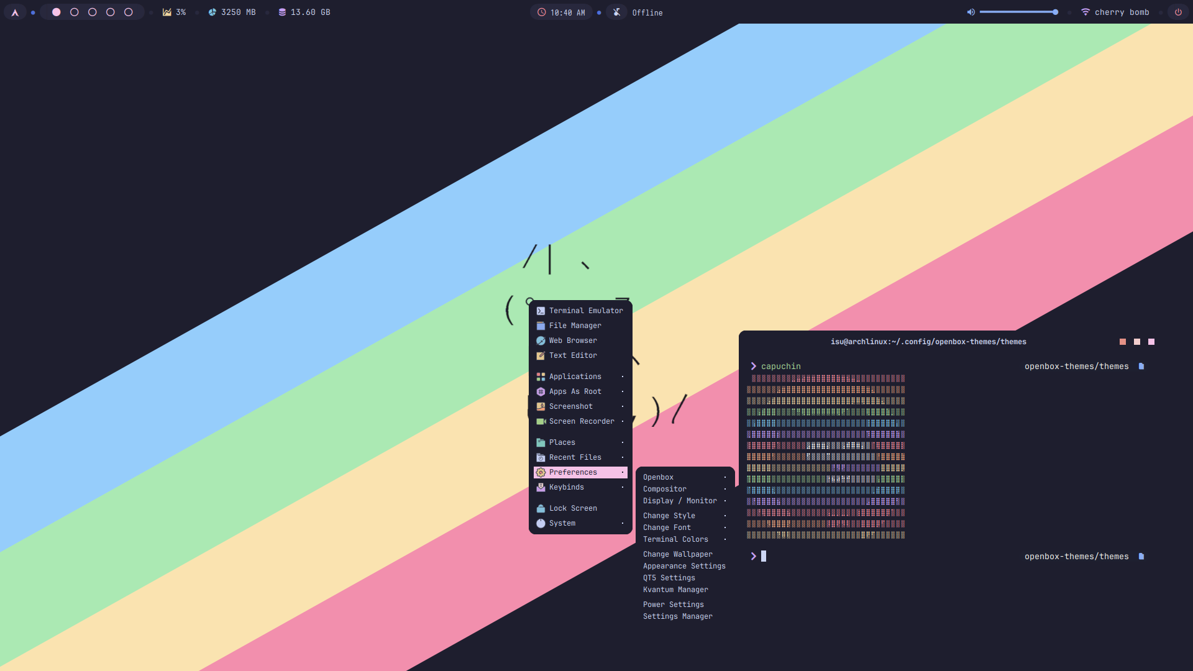Click the File Manager folder icon
This screenshot has width=1193, height=671.
click(x=541, y=326)
